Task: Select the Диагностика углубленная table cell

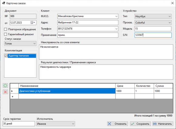Action: click(67, 91)
